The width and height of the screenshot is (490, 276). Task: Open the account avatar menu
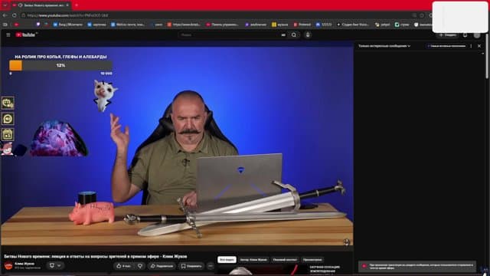(x=477, y=35)
